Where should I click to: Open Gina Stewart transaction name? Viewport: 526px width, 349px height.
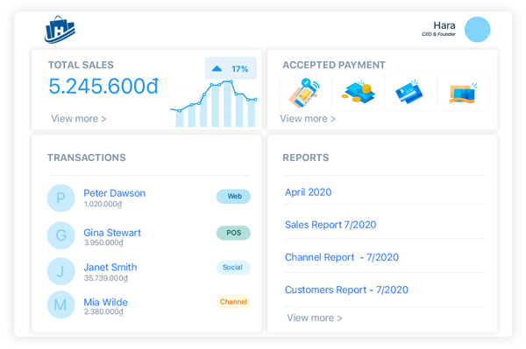(x=112, y=233)
